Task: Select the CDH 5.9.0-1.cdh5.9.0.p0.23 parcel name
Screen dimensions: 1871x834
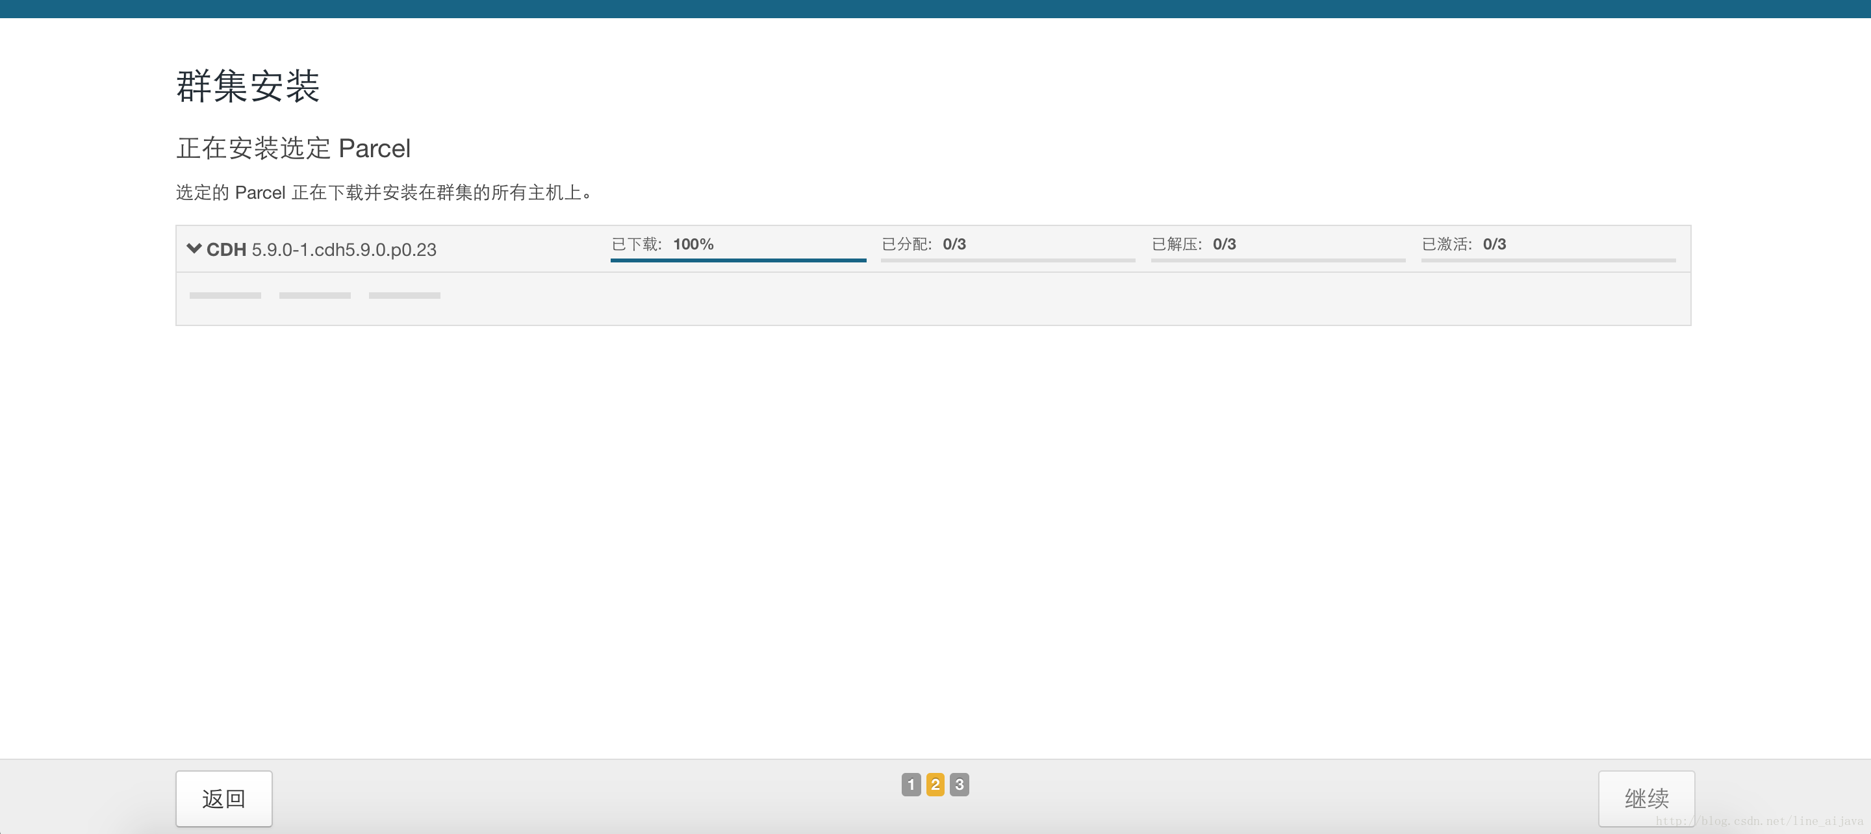Action: [322, 249]
